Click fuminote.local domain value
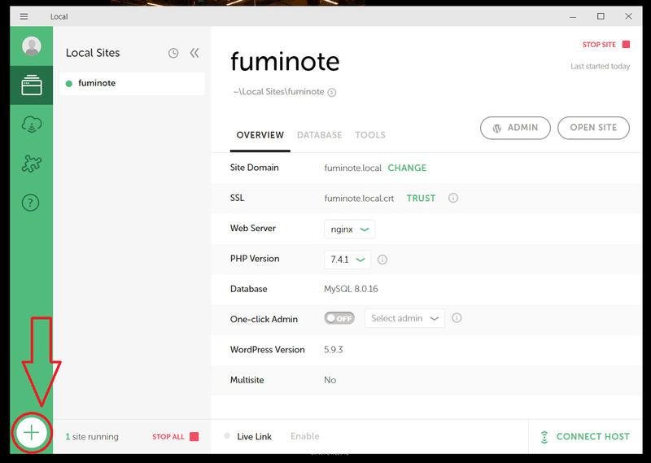Screen dimensions: 651x463 pos(353,168)
